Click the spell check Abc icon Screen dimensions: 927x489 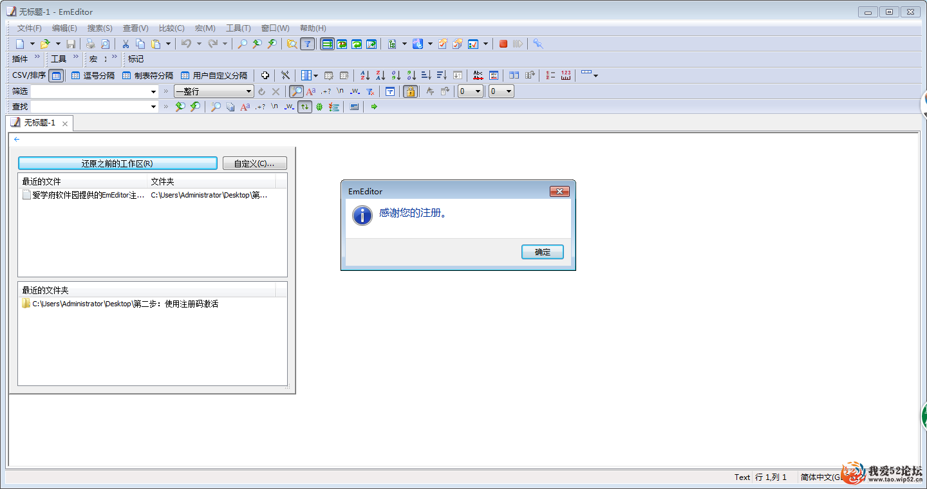click(x=478, y=75)
